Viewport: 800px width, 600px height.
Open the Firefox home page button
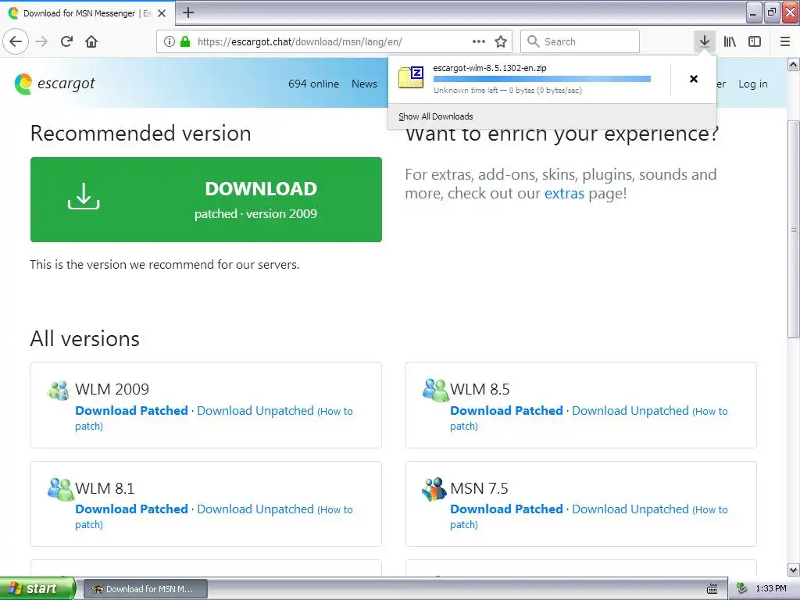point(91,41)
